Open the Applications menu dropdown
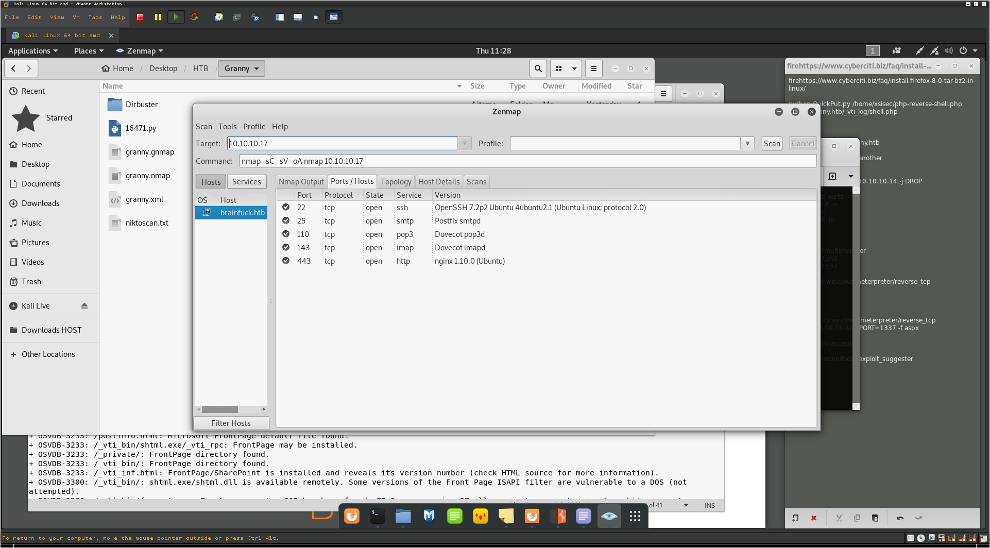The width and height of the screenshot is (990, 548). 33,51
